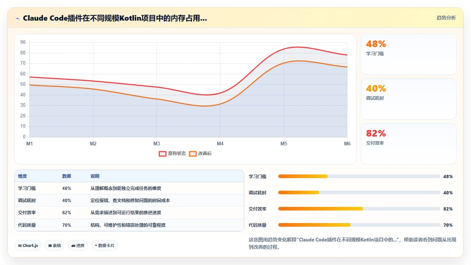Click the 0 y-axis tick label

[x=24, y=137]
